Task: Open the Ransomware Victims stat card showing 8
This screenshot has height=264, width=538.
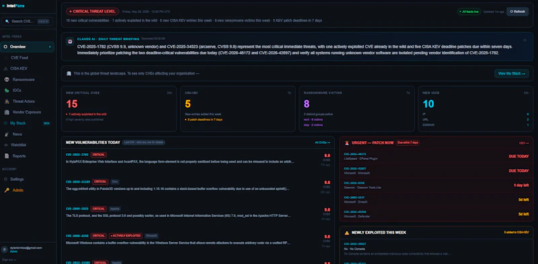Action: pyautogui.click(x=356, y=109)
